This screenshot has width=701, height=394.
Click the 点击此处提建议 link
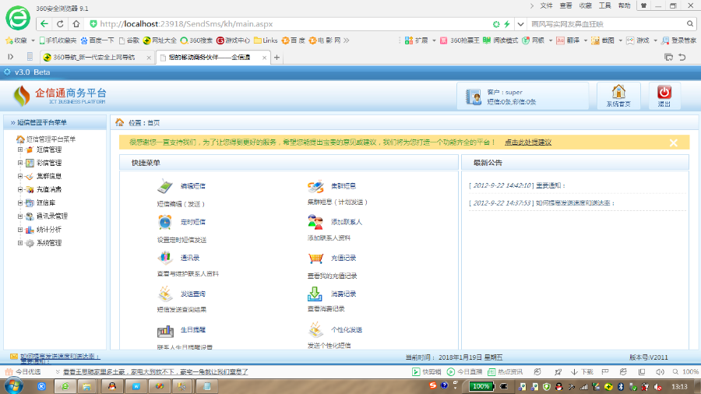coord(528,142)
